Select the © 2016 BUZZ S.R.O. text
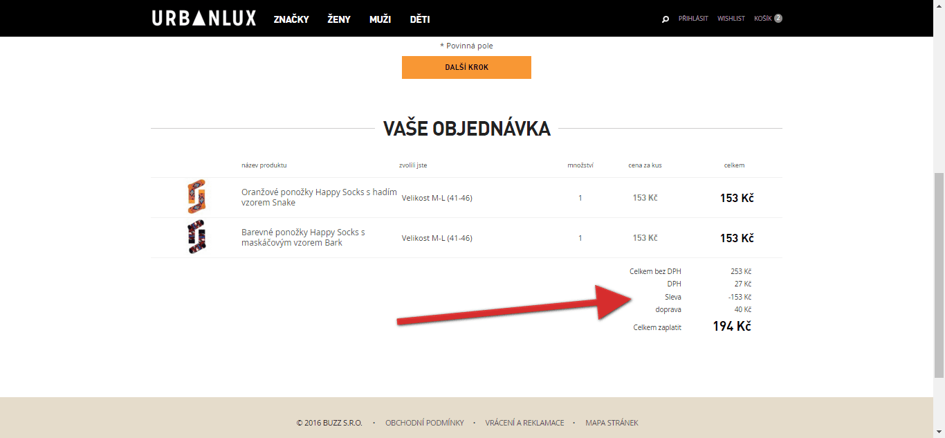 pyautogui.click(x=329, y=423)
